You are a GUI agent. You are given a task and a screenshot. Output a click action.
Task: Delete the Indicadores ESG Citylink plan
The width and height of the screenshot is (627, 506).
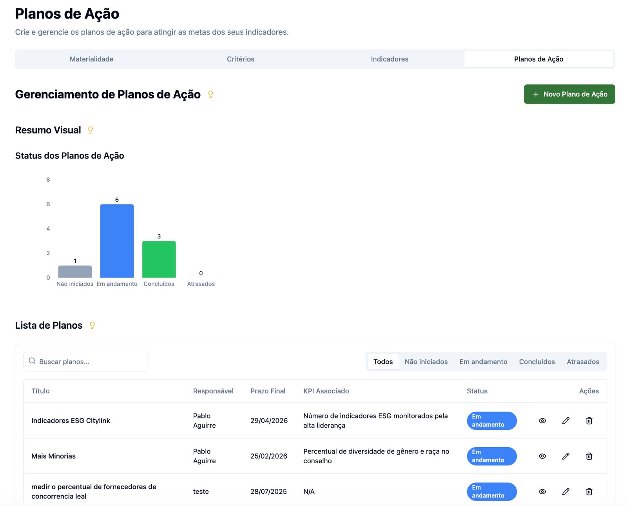589,420
